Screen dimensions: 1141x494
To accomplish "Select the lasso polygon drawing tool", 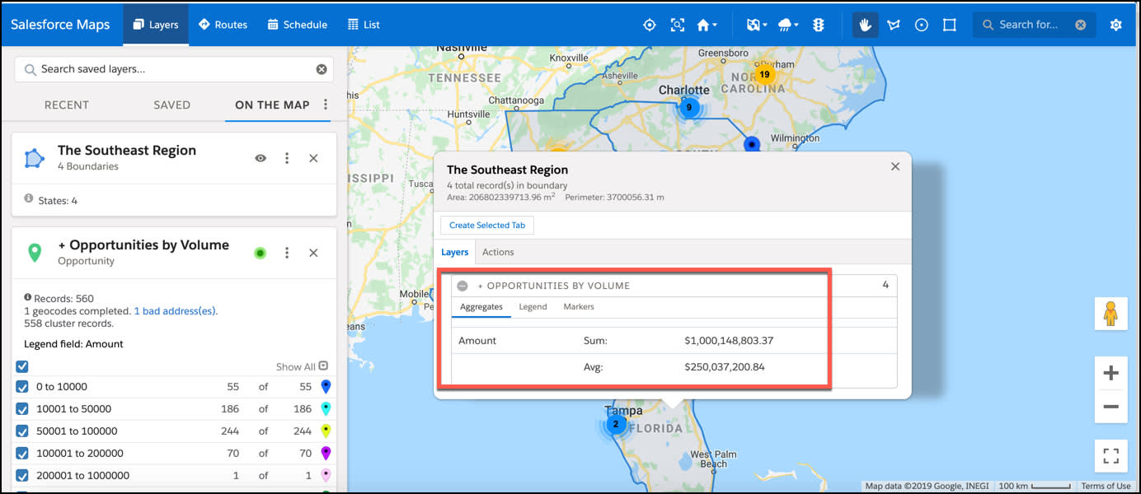I will point(894,25).
